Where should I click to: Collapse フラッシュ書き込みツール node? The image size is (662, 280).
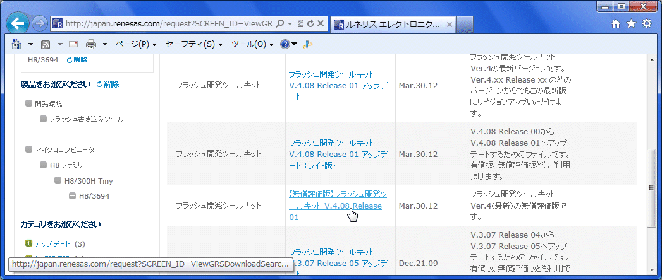(43, 119)
